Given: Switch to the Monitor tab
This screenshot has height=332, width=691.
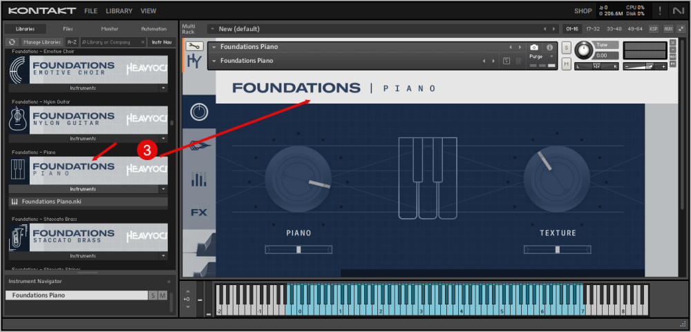Looking at the screenshot, I should (x=110, y=29).
